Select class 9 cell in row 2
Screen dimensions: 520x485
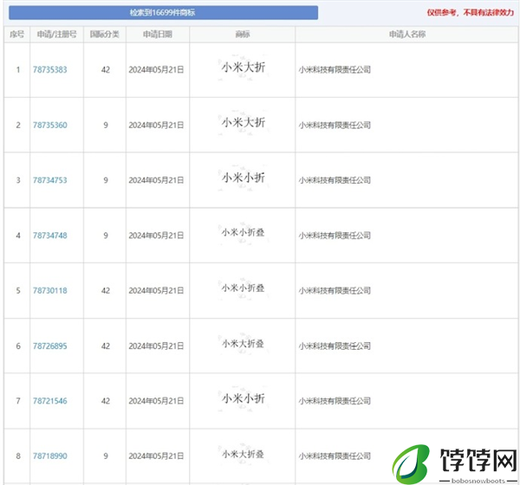106,125
